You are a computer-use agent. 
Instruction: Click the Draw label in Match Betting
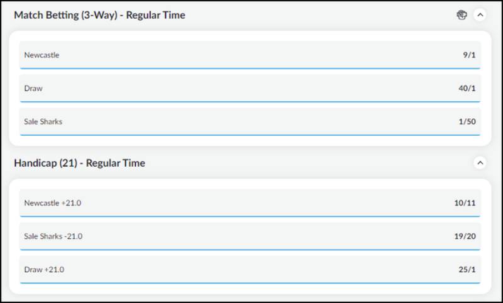point(33,89)
